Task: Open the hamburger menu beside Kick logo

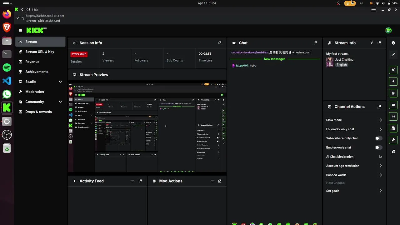Action: [x=20, y=30]
